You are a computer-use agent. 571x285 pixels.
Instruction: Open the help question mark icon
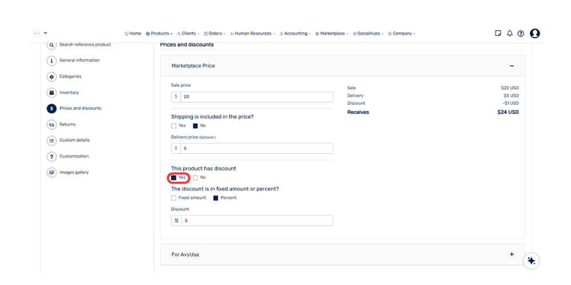(521, 34)
